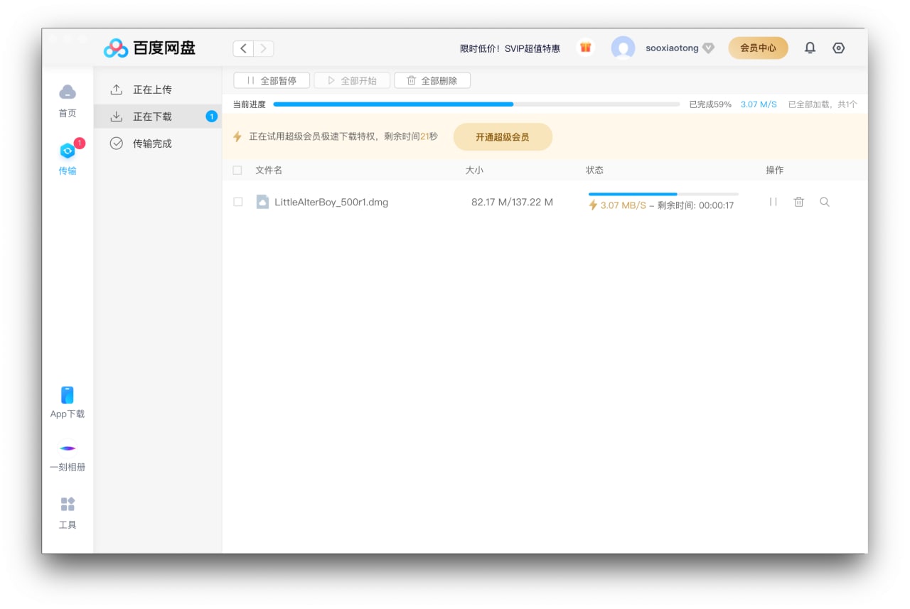This screenshot has width=910, height=609.
Task: Open 首页 home cloud icon
Action: pos(68,91)
